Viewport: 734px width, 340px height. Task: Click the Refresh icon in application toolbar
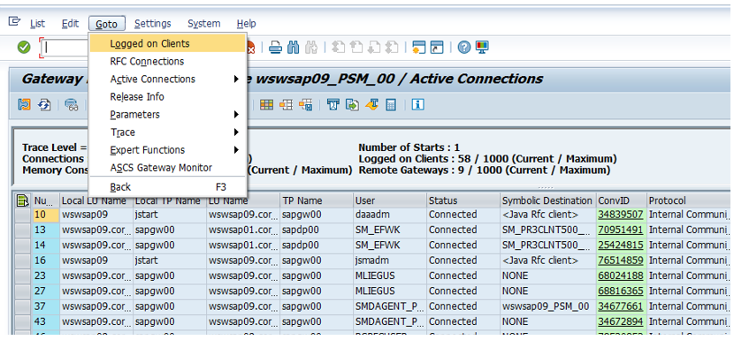click(x=44, y=104)
